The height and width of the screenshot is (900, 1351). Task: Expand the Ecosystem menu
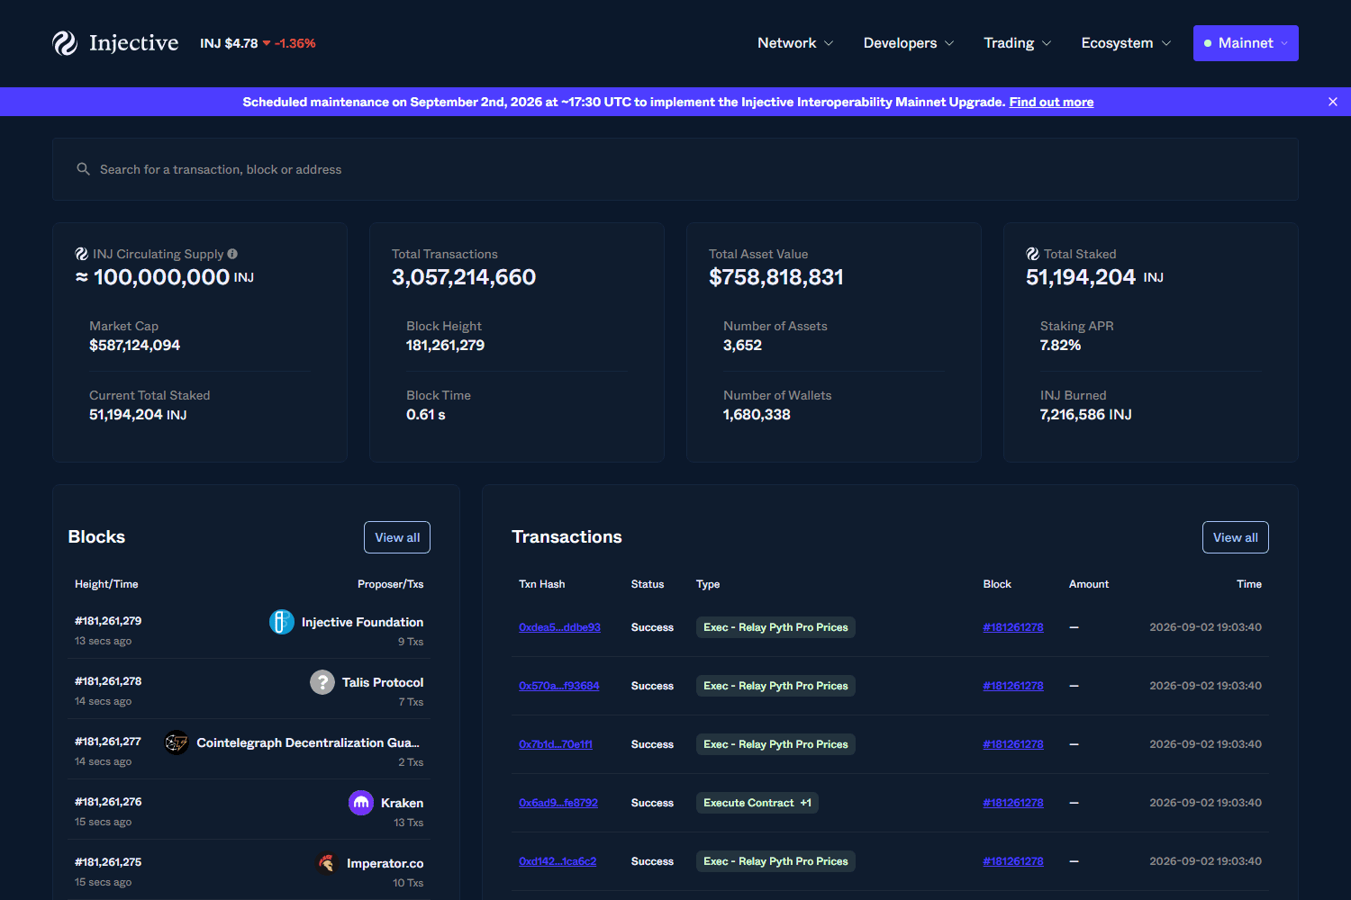pos(1126,43)
